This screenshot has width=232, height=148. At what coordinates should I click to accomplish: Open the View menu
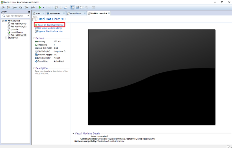15,7
